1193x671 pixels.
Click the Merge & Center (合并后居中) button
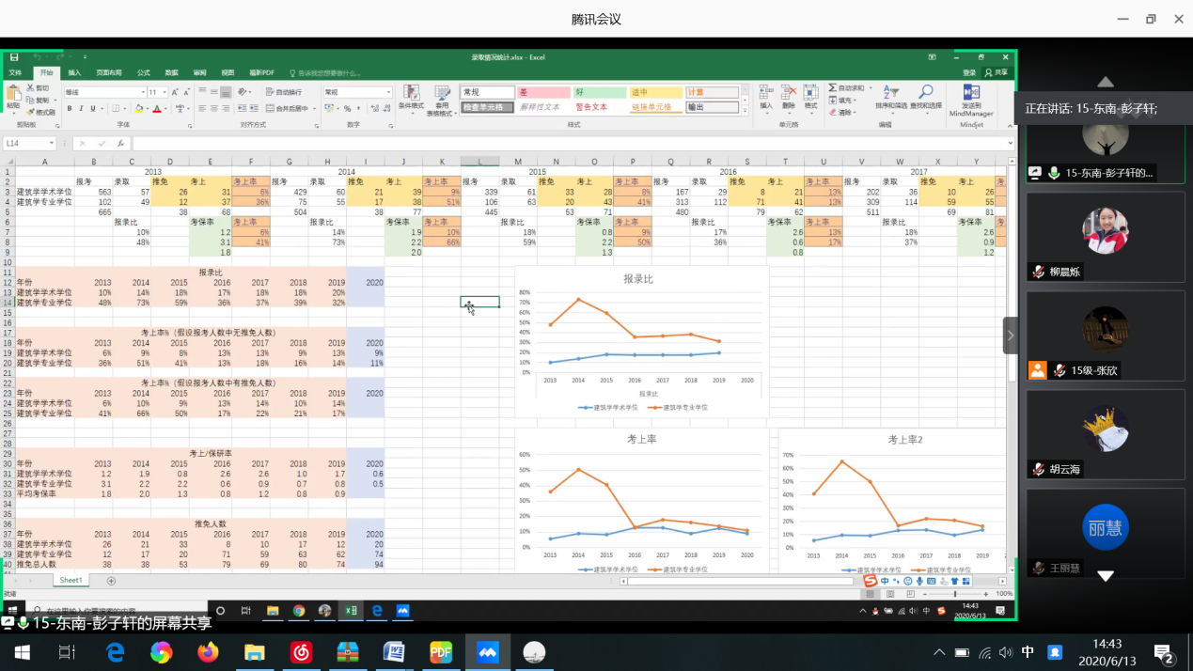(x=287, y=109)
